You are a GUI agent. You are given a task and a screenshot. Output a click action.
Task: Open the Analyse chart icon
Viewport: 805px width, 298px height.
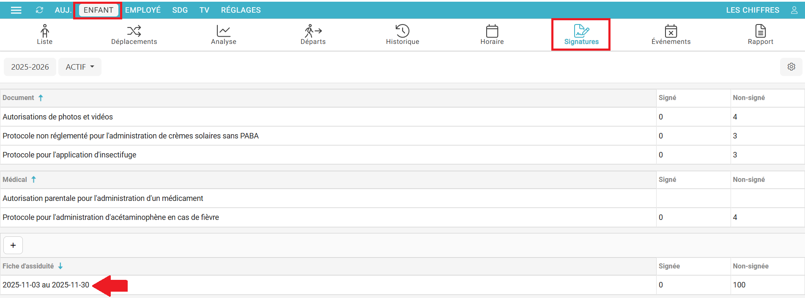pyautogui.click(x=223, y=31)
